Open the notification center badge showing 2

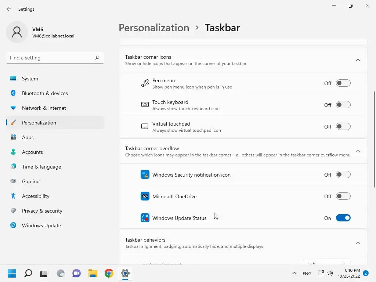click(x=366, y=273)
